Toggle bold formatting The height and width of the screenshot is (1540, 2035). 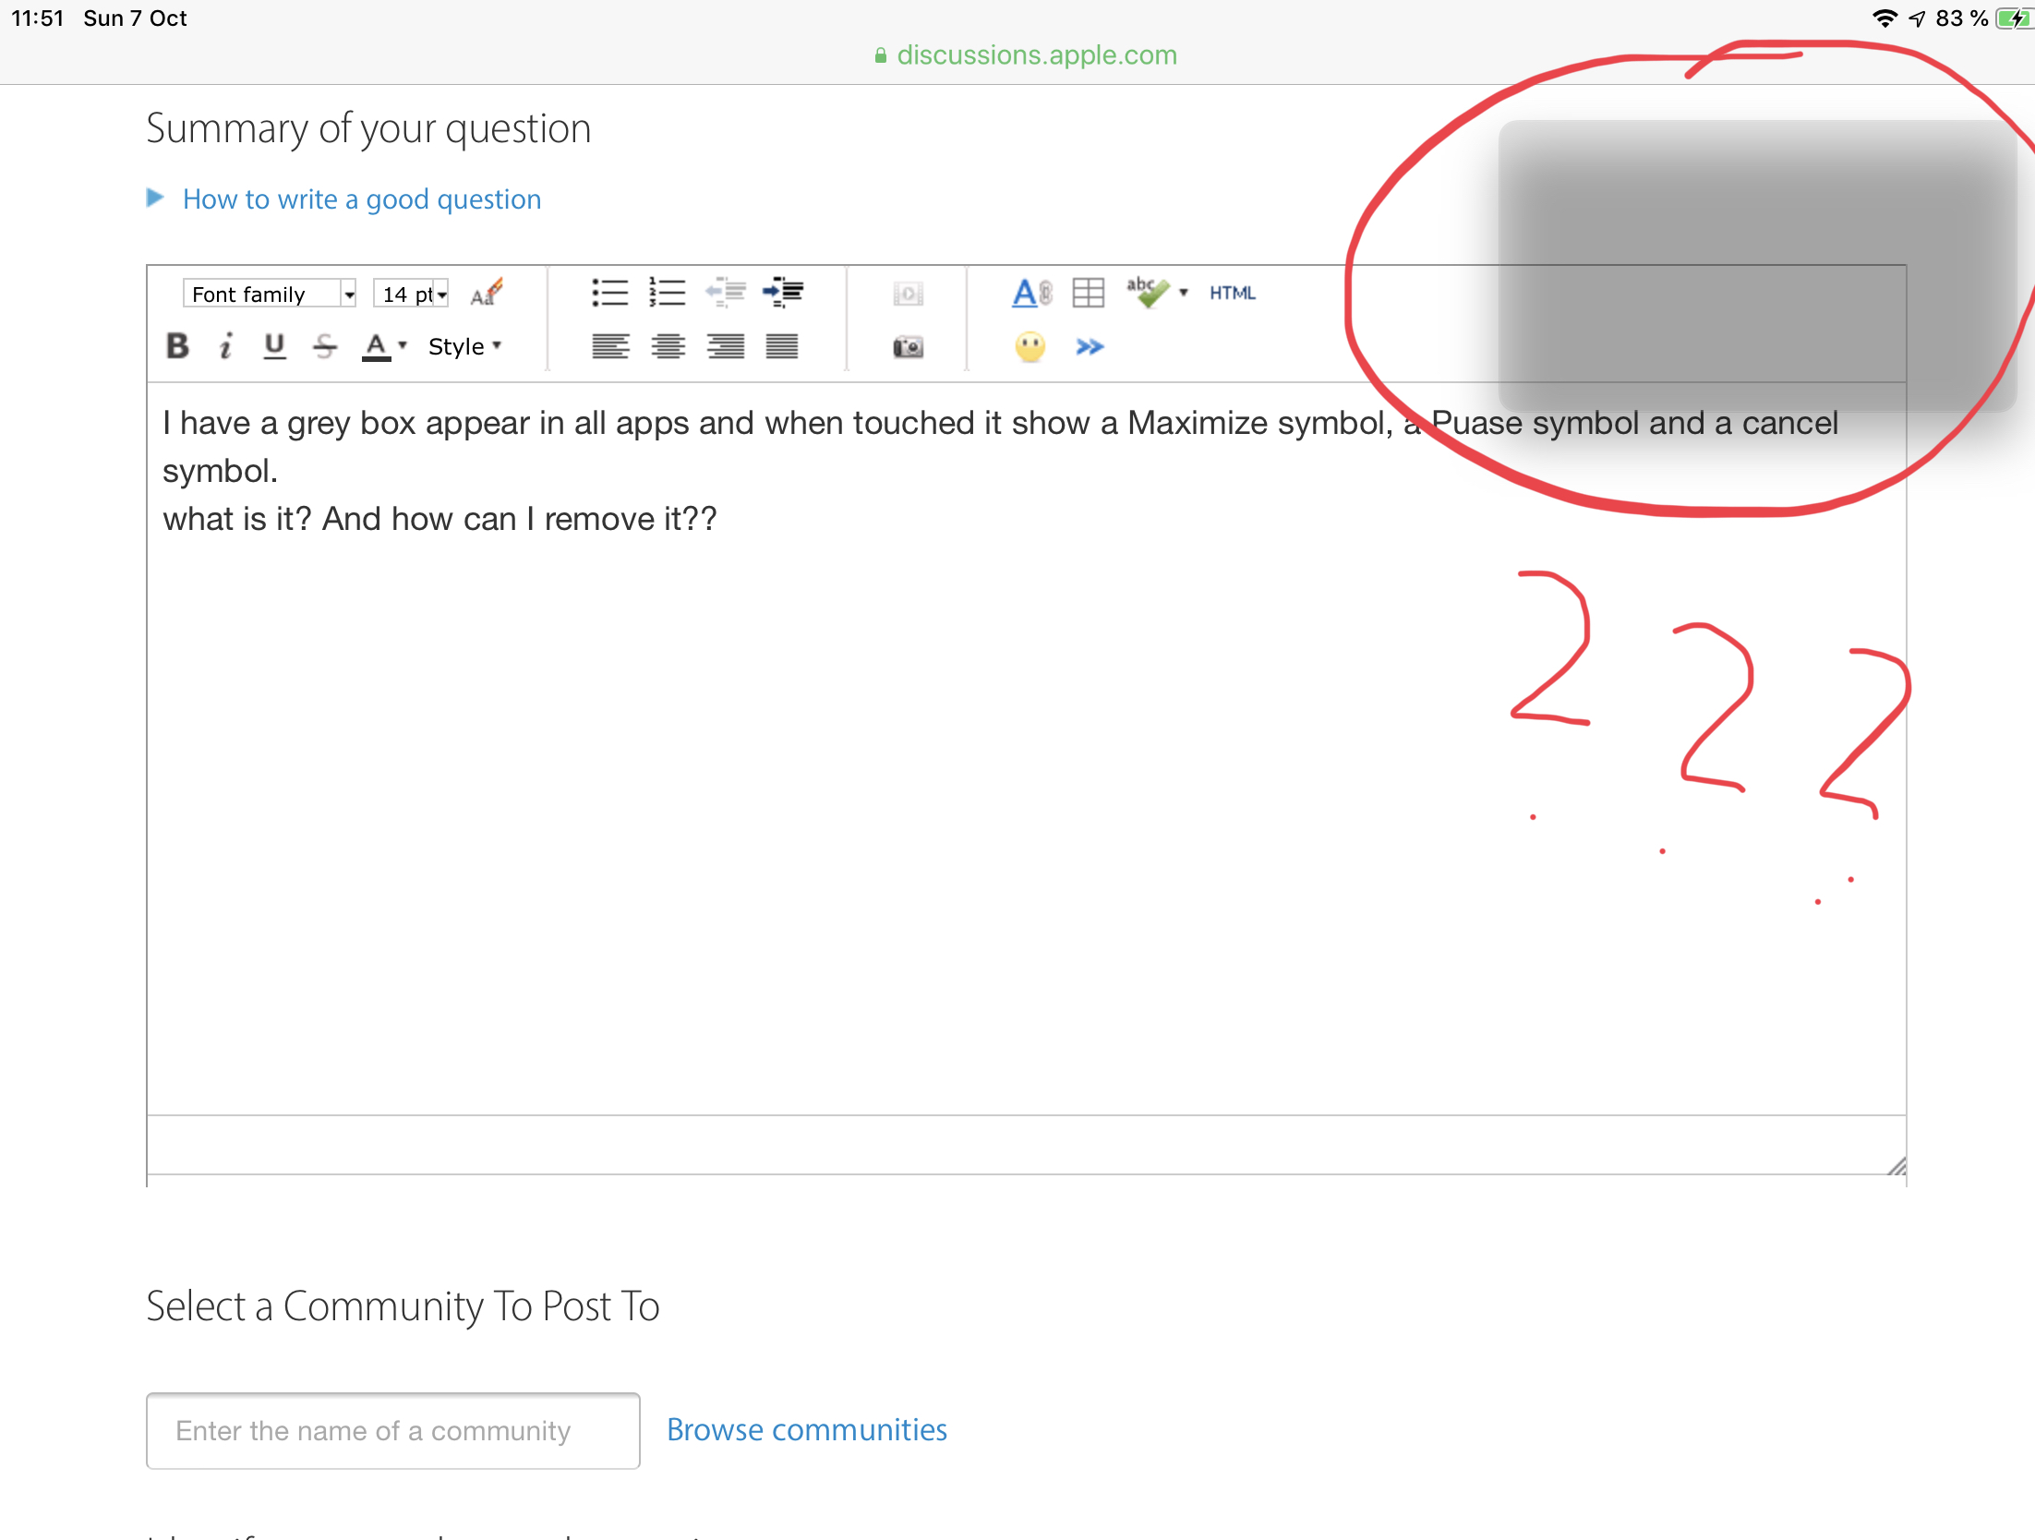tap(177, 345)
